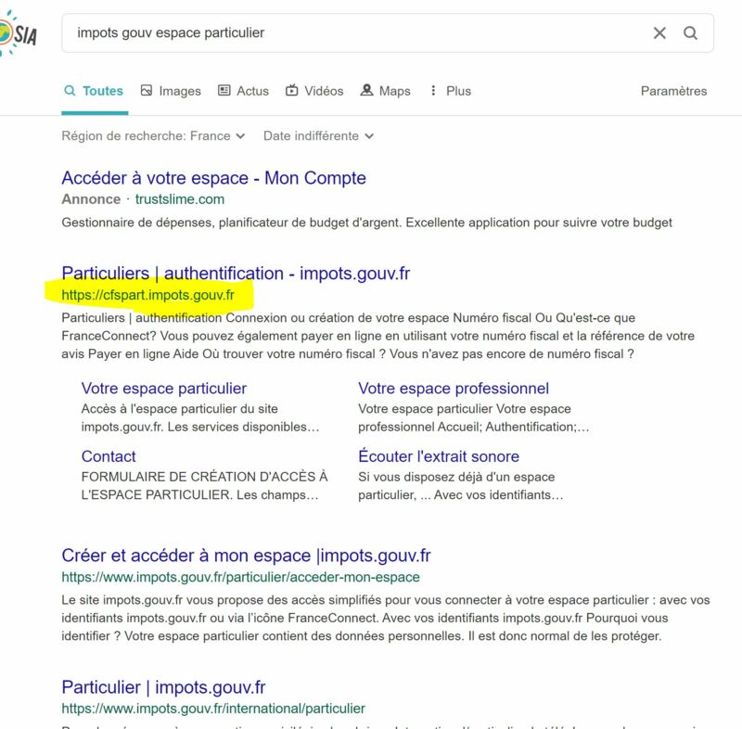Click inside the search input field

pos(352,33)
